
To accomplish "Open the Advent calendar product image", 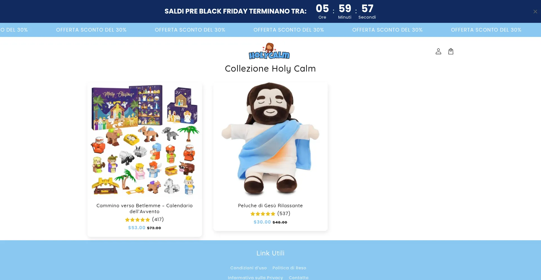I will (x=145, y=140).
